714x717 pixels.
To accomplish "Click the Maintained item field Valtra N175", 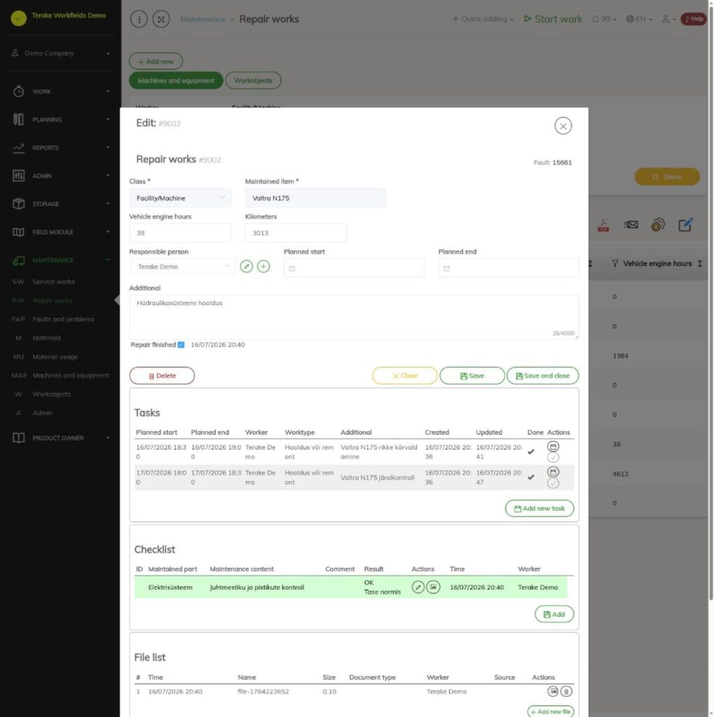I will click(x=315, y=198).
